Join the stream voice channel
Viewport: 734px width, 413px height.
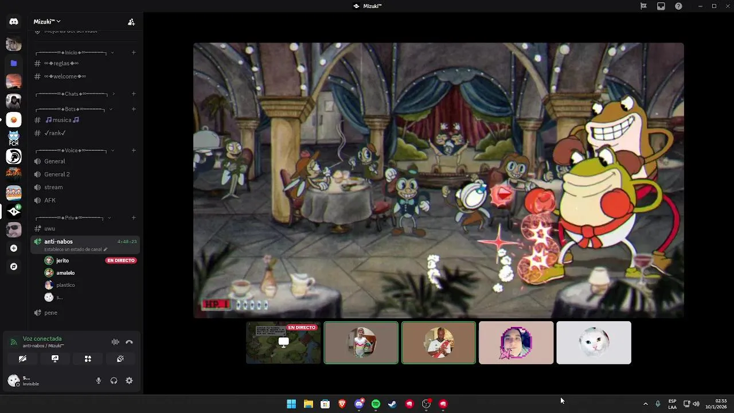(x=85, y=187)
